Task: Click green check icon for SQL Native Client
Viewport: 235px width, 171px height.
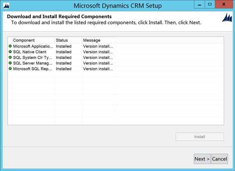Action: [10, 52]
